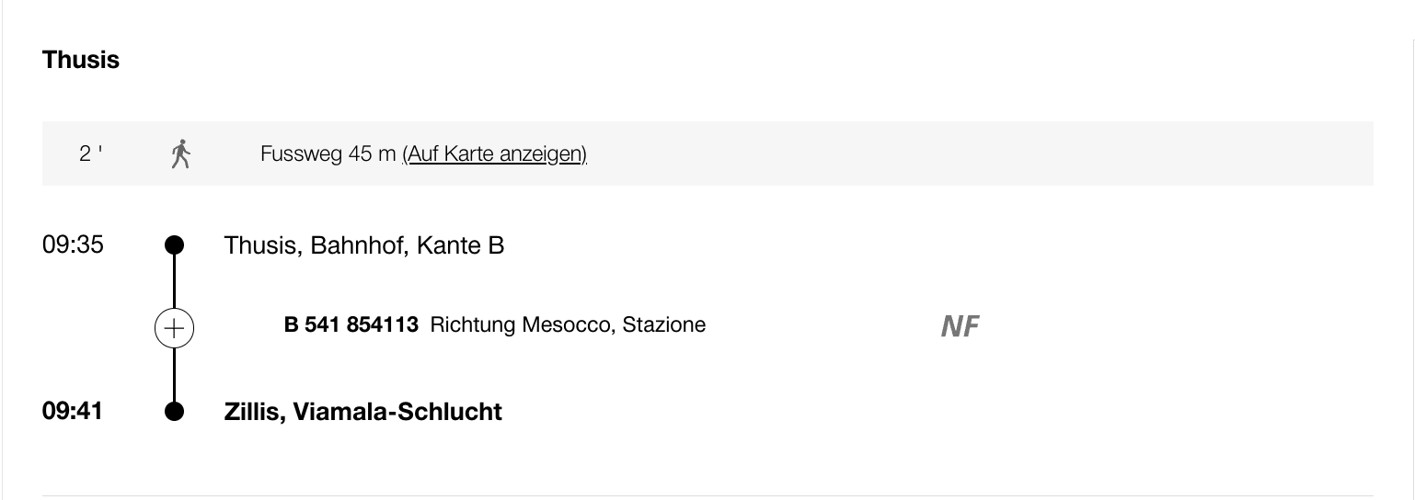Click the 09:35 departure time
Image resolution: width=1415 pixels, height=500 pixels.
tap(73, 244)
